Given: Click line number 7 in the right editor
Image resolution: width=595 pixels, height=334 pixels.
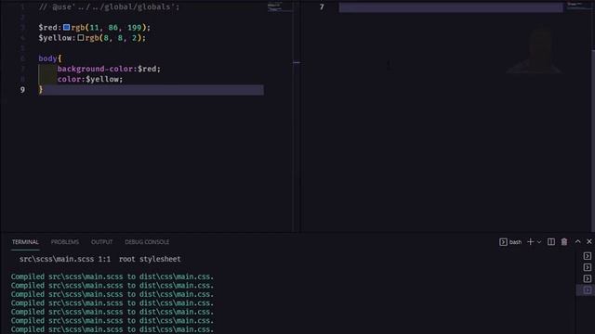Looking at the screenshot, I should pyautogui.click(x=322, y=6).
